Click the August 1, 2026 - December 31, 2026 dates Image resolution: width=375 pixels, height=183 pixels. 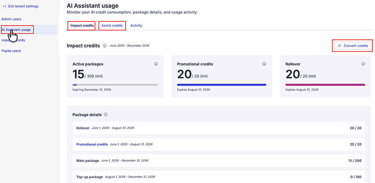(x=130, y=177)
